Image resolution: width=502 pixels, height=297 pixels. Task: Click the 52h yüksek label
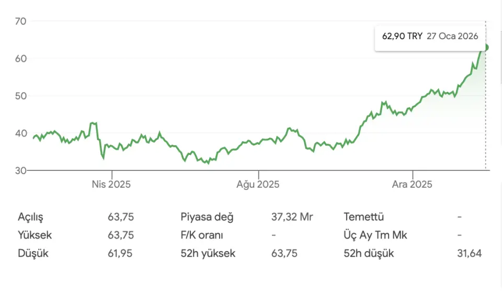click(x=208, y=254)
